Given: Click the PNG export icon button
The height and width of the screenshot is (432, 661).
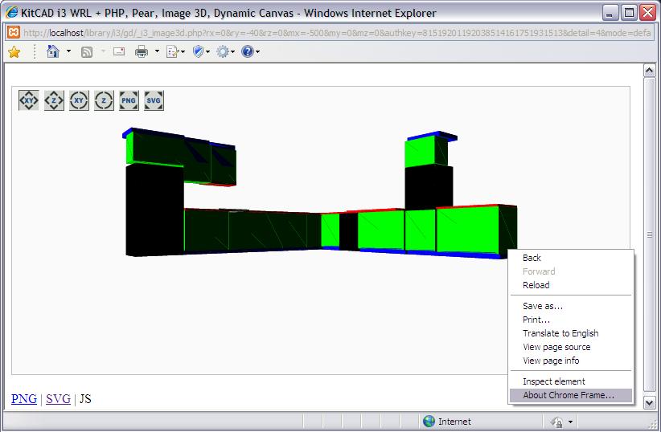Looking at the screenshot, I should 129,100.
